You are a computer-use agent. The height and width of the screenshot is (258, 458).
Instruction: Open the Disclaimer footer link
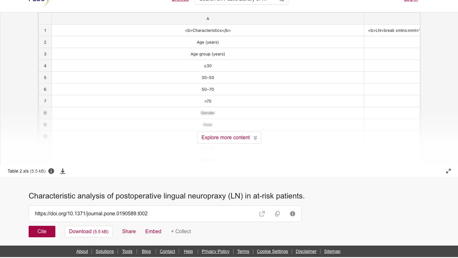(x=306, y=252)
